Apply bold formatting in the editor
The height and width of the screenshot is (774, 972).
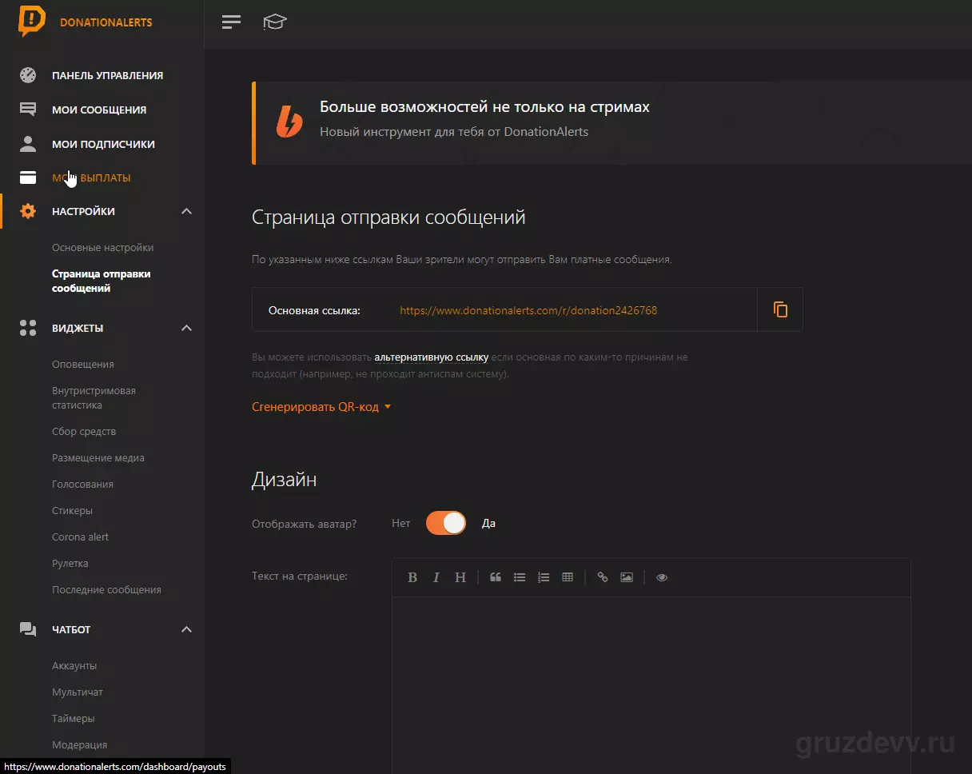(412, 577)
